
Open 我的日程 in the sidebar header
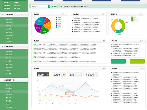(x=17, y=8)
